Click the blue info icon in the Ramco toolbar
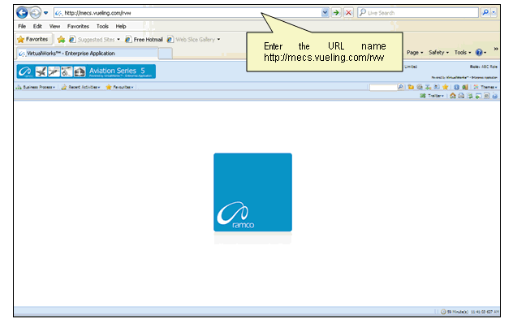This screenshot has height=319, width=513. click(456, 87)
